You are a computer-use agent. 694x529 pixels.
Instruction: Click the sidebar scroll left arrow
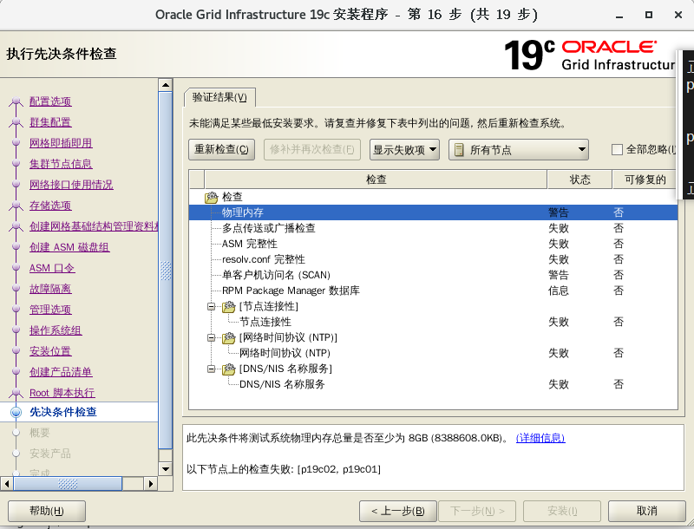7,484
